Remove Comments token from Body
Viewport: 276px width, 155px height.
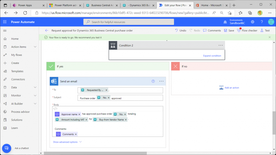76,134
